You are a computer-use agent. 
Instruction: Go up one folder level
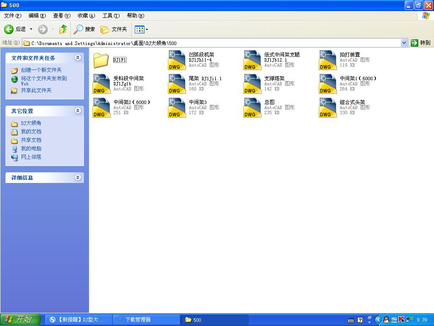click(x=63, y=29)
